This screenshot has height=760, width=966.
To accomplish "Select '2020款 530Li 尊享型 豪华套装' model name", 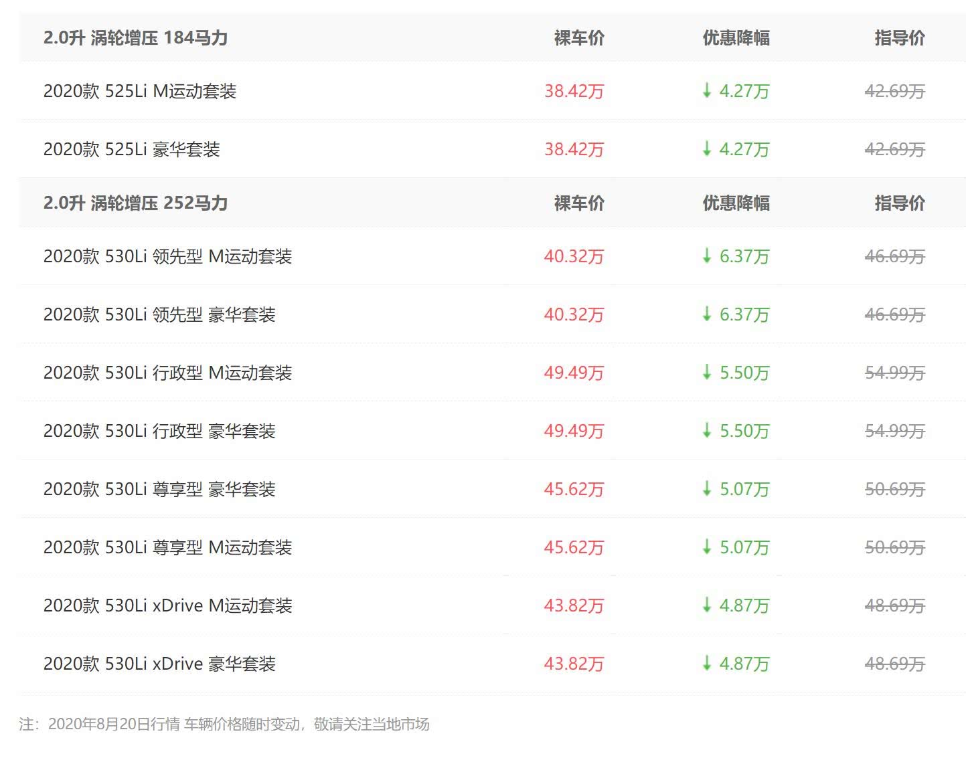I will pos(159,489).
